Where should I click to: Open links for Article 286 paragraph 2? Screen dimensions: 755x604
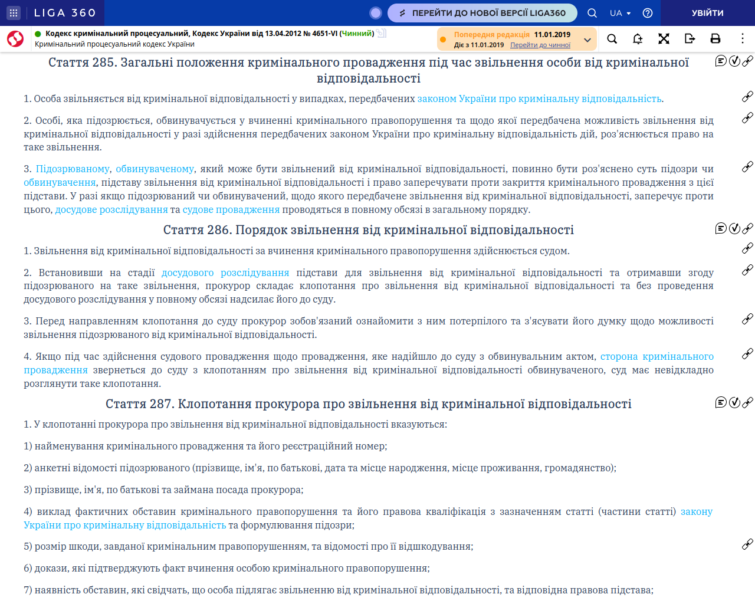tap(747, 270)
